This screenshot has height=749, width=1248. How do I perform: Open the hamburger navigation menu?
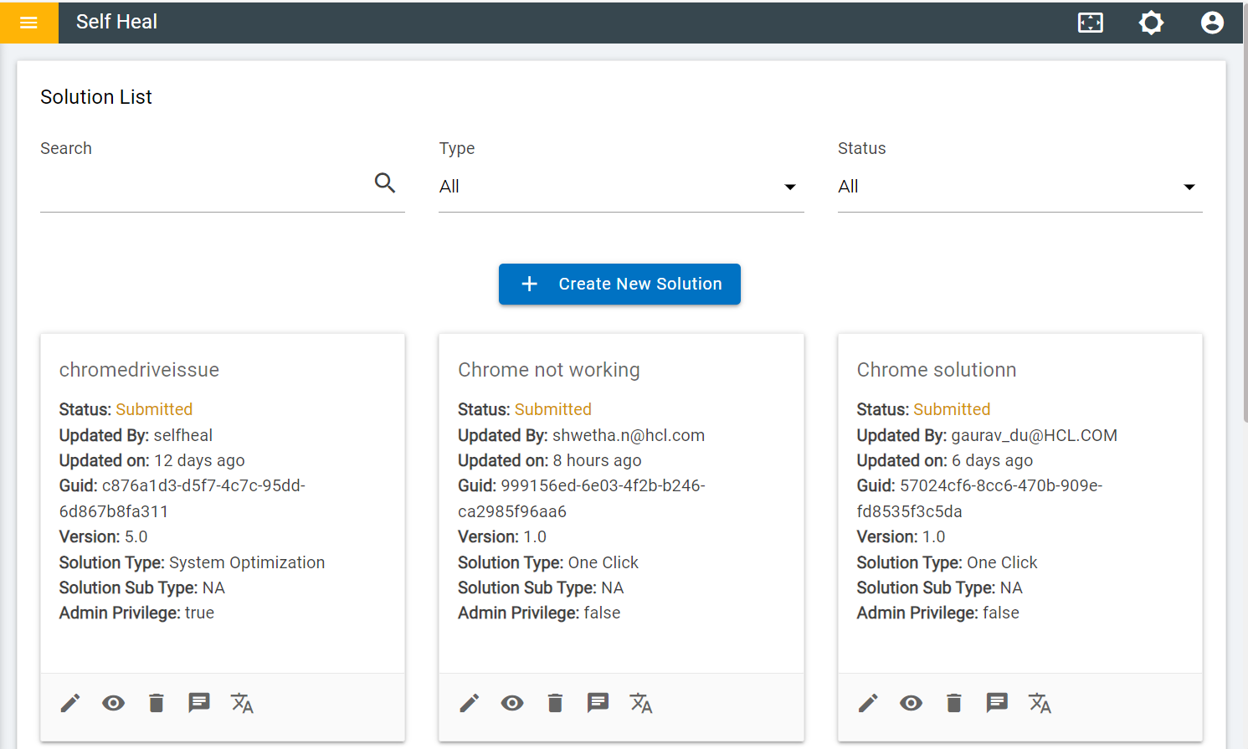(x=28, y=23)
